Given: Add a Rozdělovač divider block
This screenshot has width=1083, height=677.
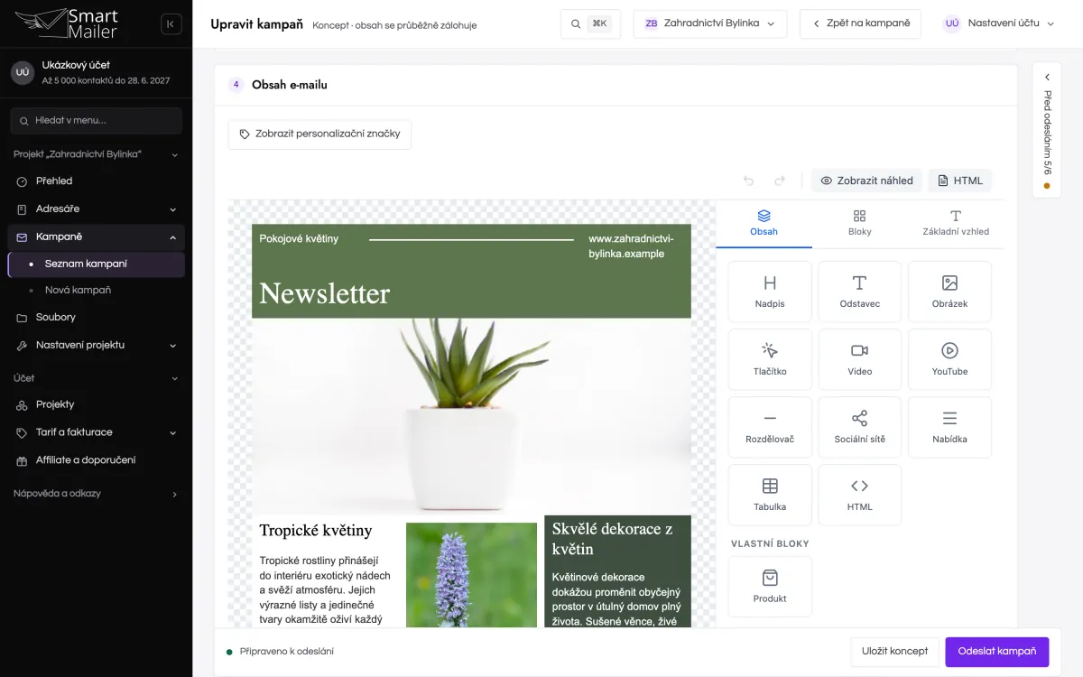Looking at the screenshot, I should click(x=770, y=427).
